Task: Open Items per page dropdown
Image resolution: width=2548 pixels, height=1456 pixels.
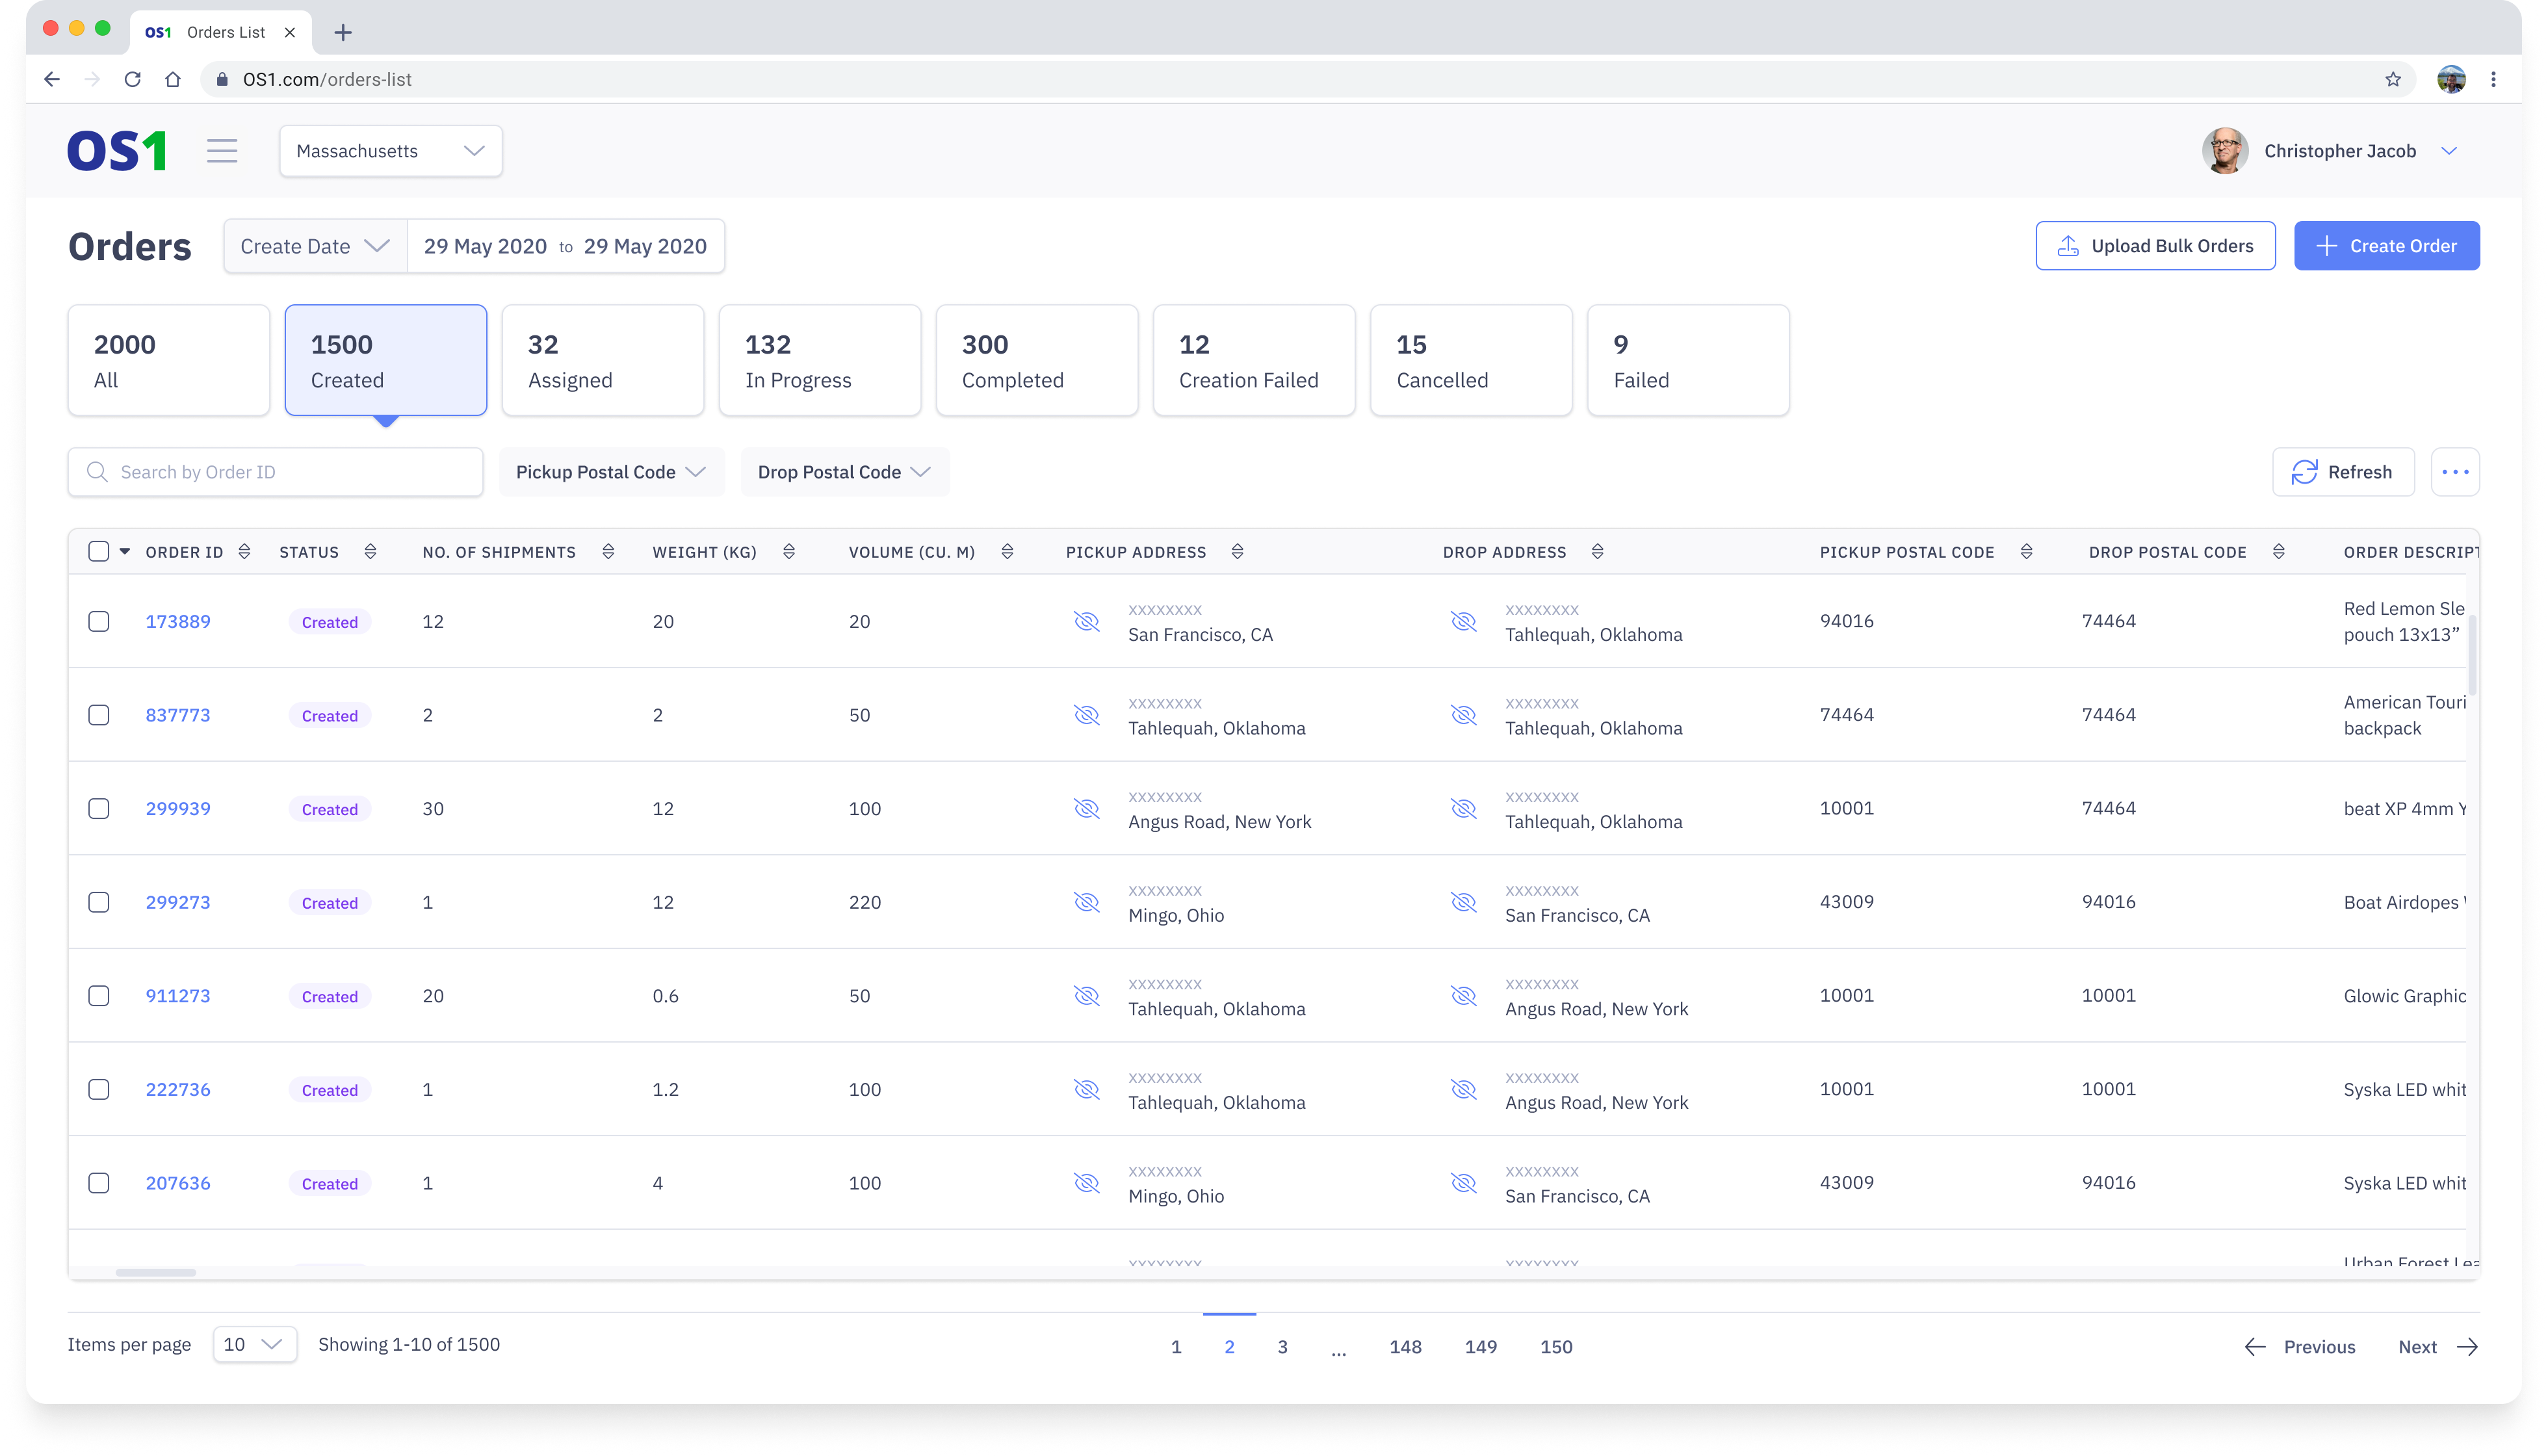Action: (254, 1344)
